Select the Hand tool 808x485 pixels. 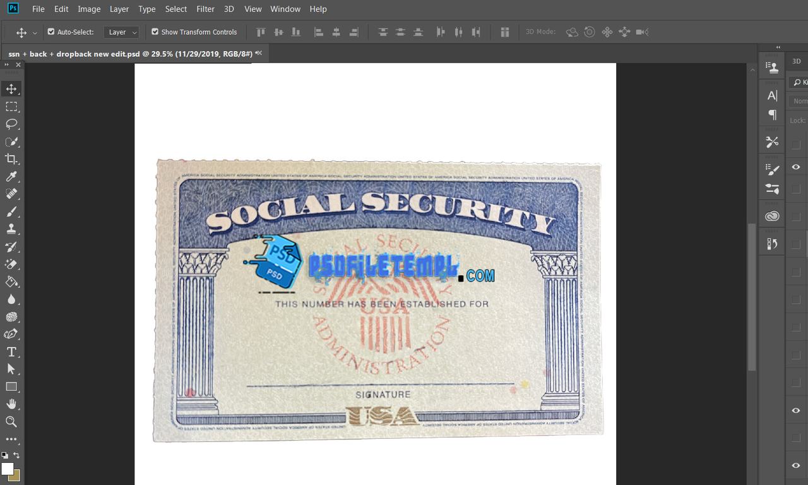[11, 404]
